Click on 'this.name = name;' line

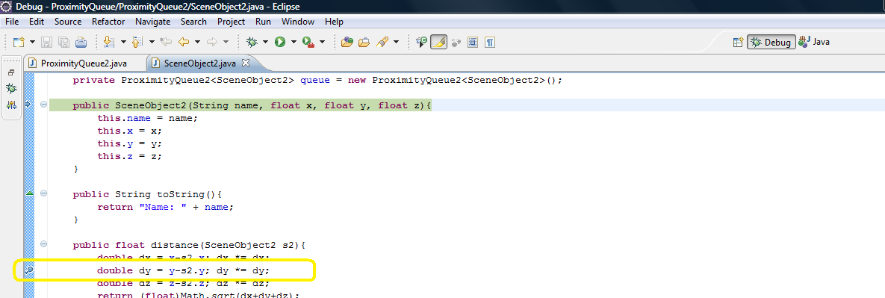click(x=148, y=119)
